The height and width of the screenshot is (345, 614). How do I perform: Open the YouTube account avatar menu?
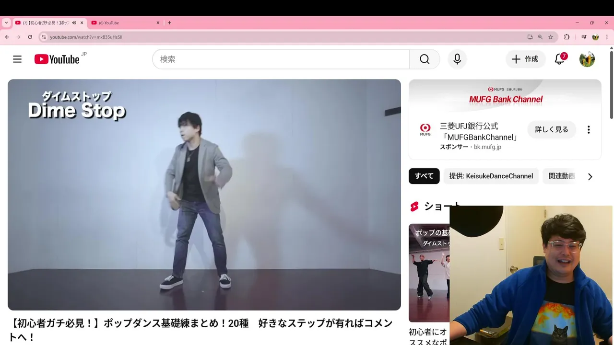[587, 59]
